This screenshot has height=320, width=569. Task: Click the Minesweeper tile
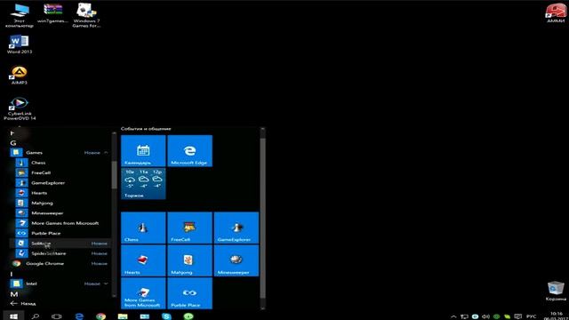[x=236, y=260]
